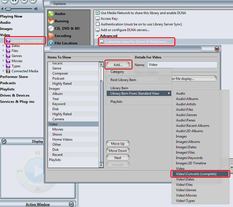Click the Genres video view icon
This screenshot has height=207, width=233.
[x=8, y=56]
